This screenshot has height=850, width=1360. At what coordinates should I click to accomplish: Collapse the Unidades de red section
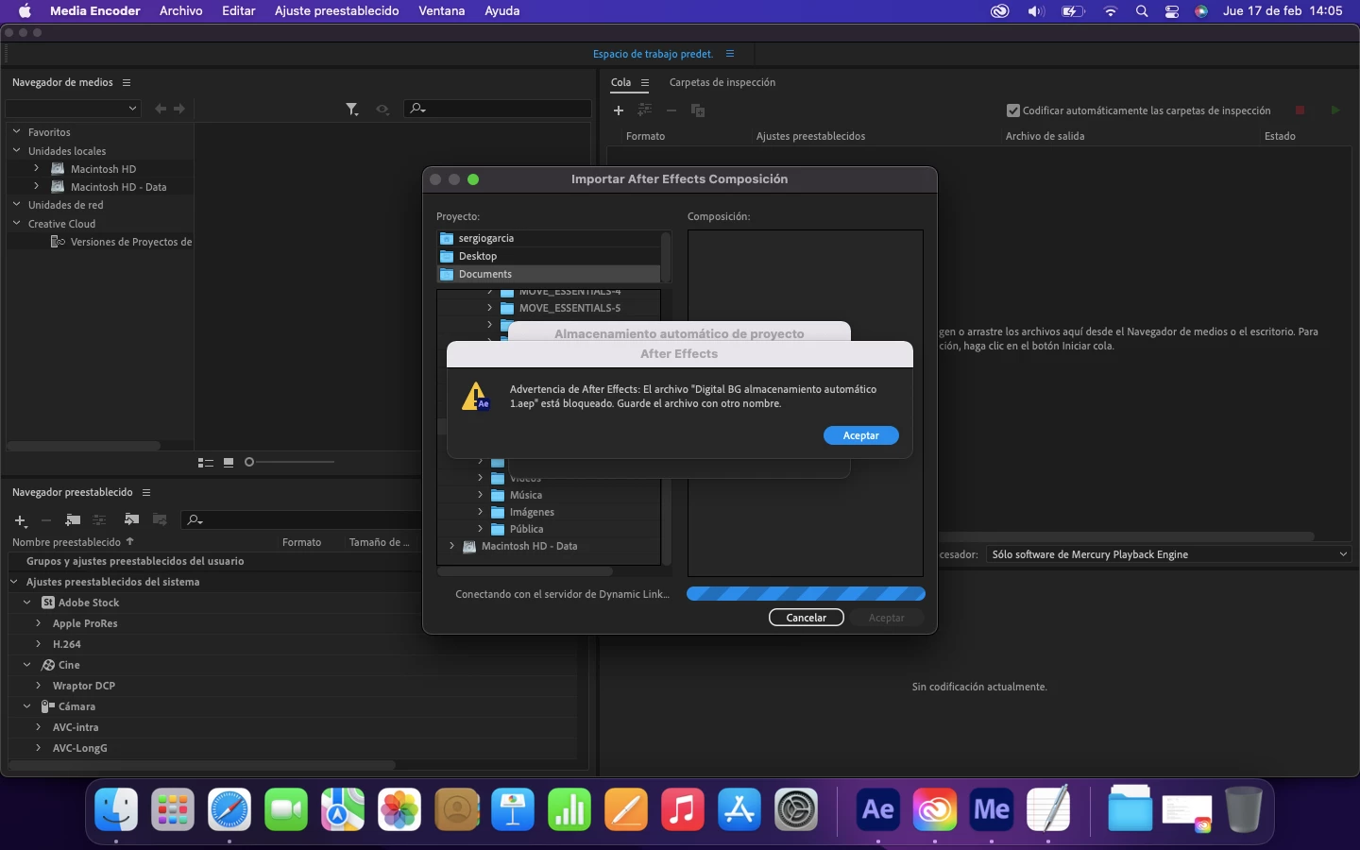coord(17,204)
